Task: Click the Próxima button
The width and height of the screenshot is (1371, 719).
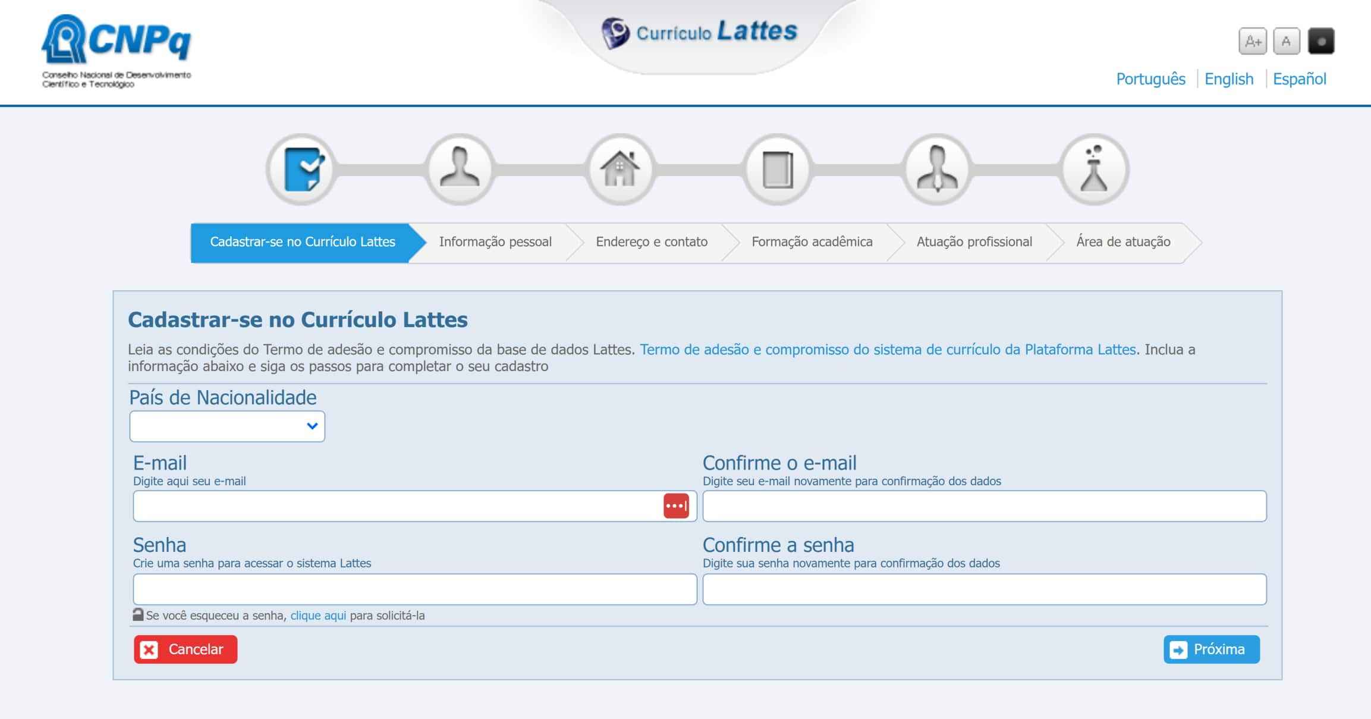Action: click(1212, 649)
